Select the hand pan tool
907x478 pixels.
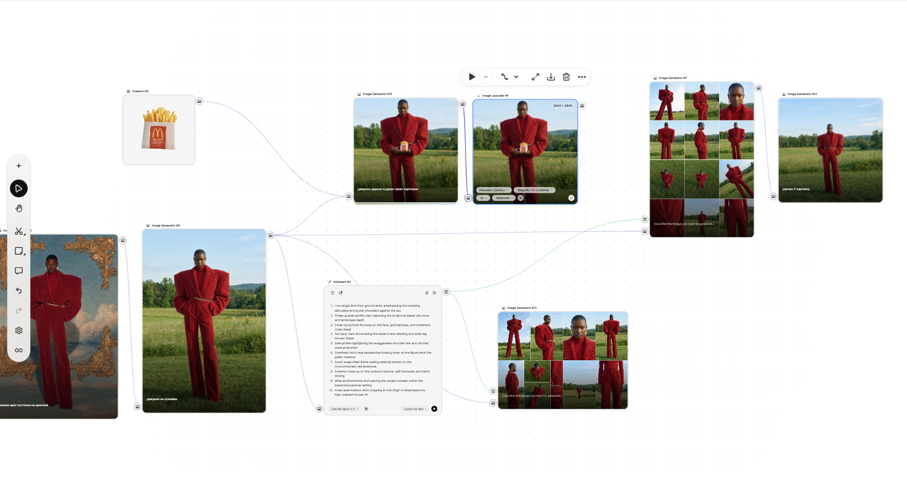[x=19, y=208]
